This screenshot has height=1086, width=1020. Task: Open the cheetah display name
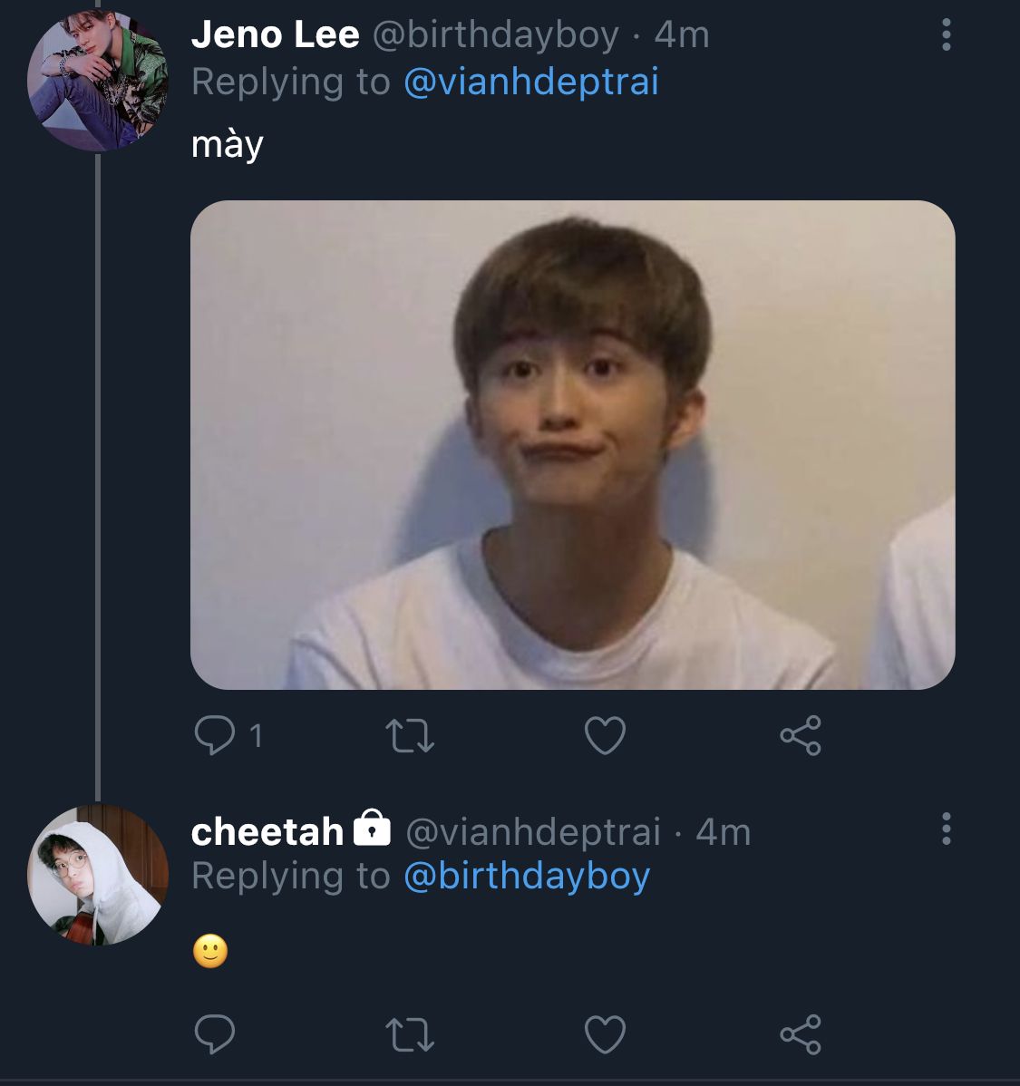pos(267,831)
